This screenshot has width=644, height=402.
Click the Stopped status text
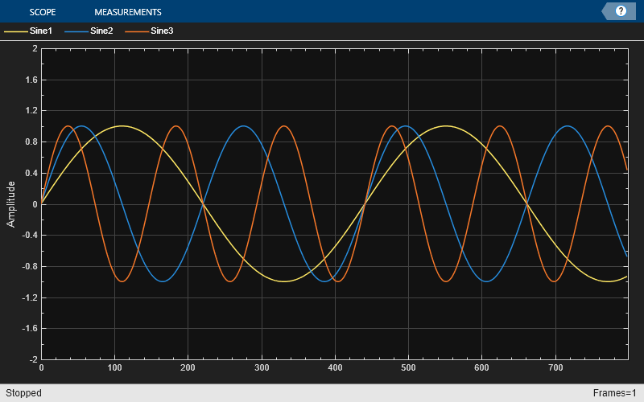23,393
